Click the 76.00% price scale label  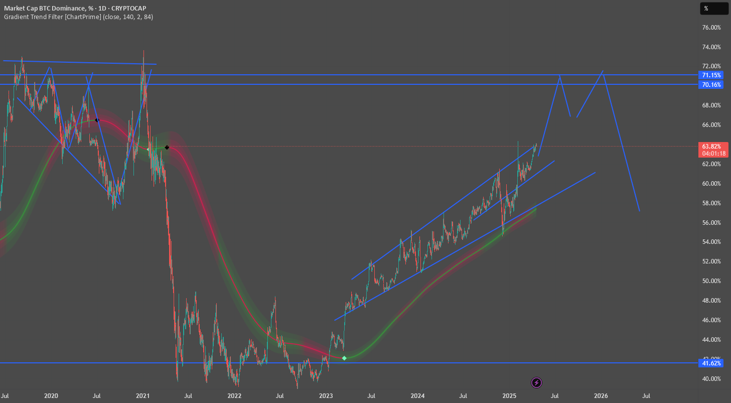click(x=711, y=28)
